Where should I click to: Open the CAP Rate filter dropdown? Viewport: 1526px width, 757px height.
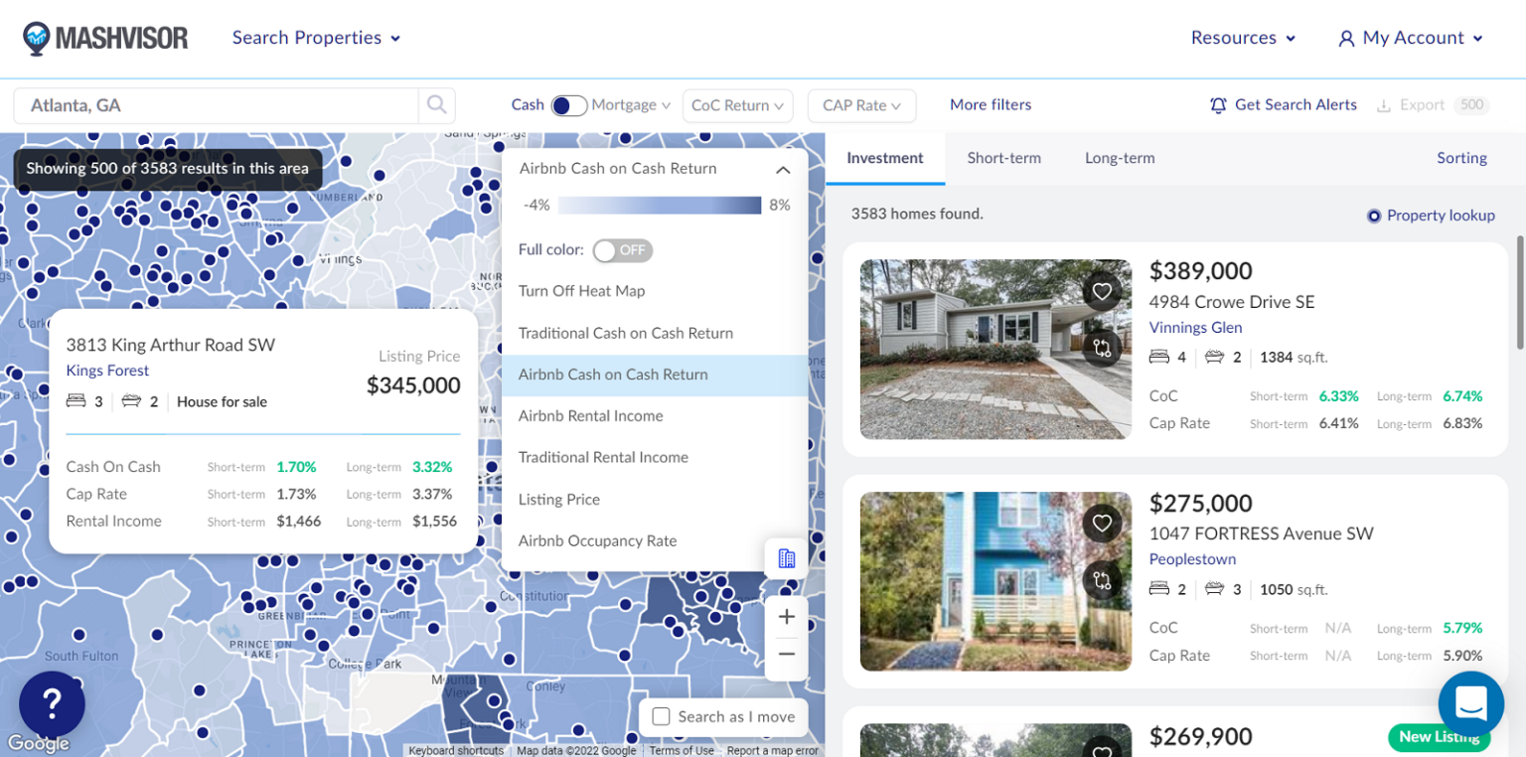click(x=860, y=104)
